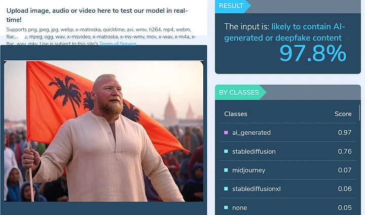Click the teal stablediffusion color swatch
The height and width of the screenshot is (215, 365).
[x=226, y=152]
